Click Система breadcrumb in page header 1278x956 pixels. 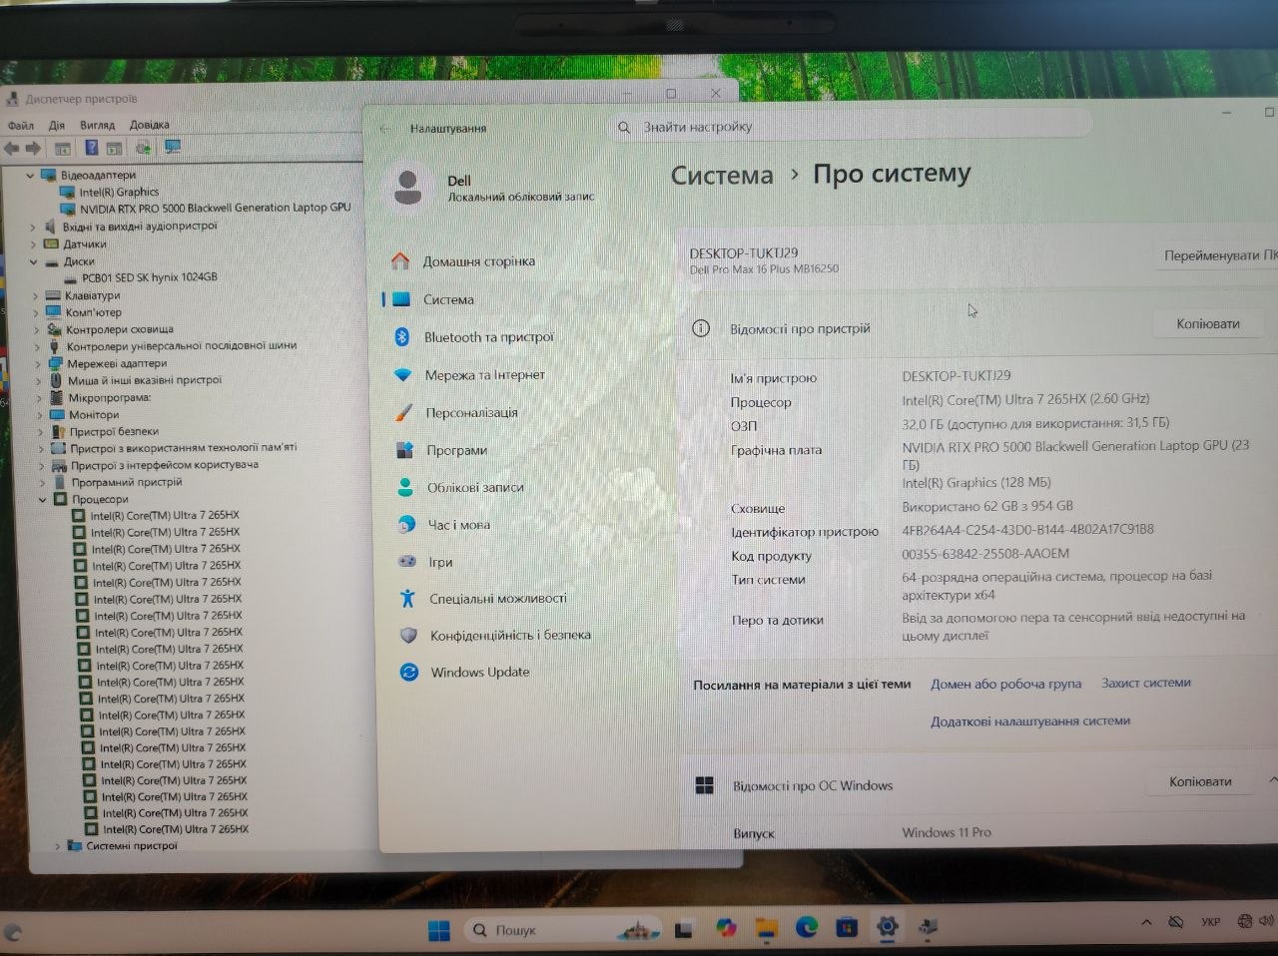tap(722, 176)
